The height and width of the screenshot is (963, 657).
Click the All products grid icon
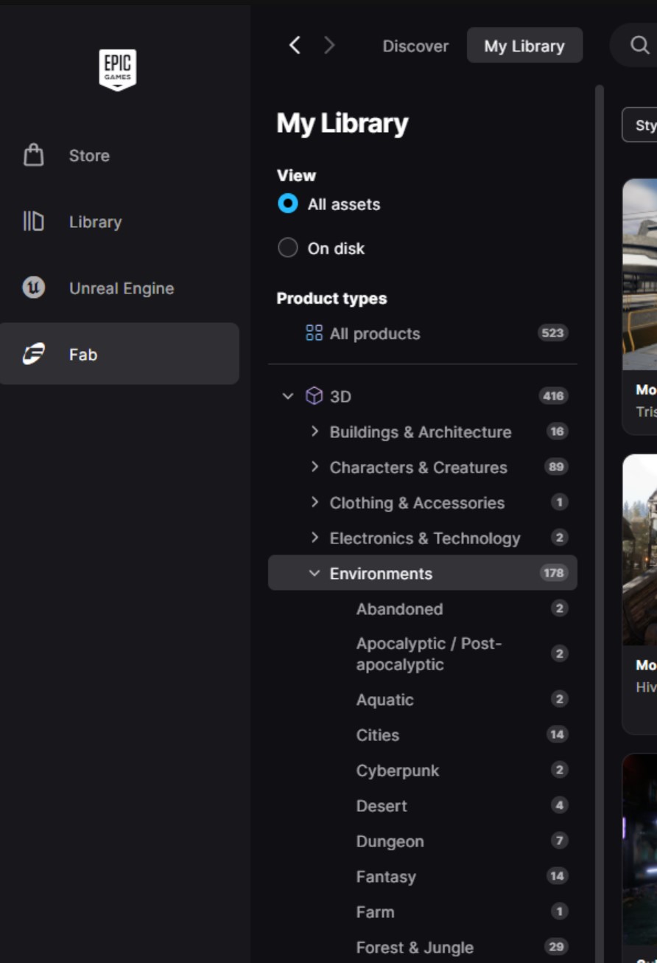pos(314,333)
